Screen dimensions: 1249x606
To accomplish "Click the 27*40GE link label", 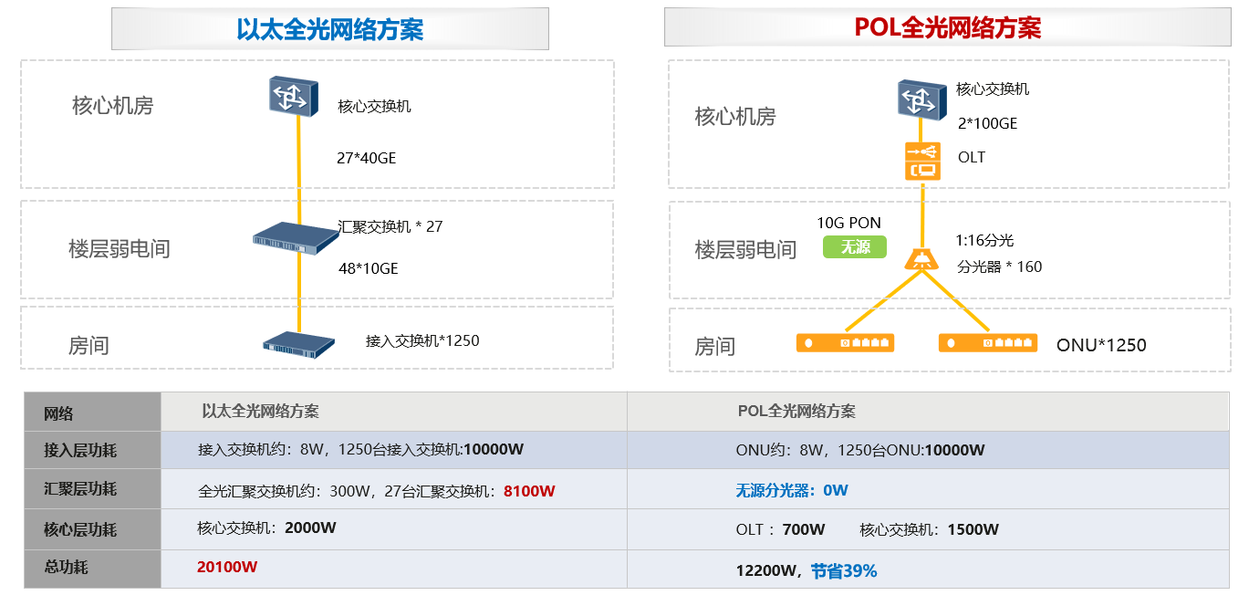I will 367,159.
